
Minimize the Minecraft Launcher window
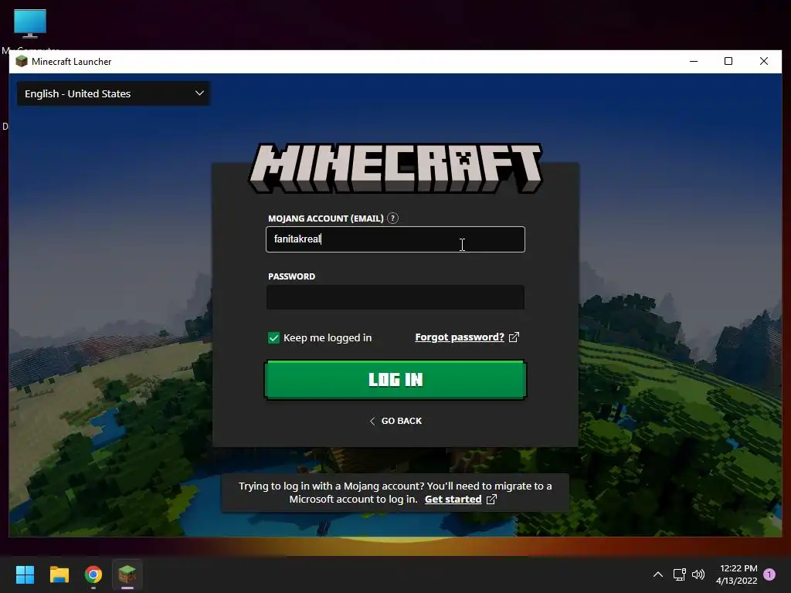pos(694,61)
